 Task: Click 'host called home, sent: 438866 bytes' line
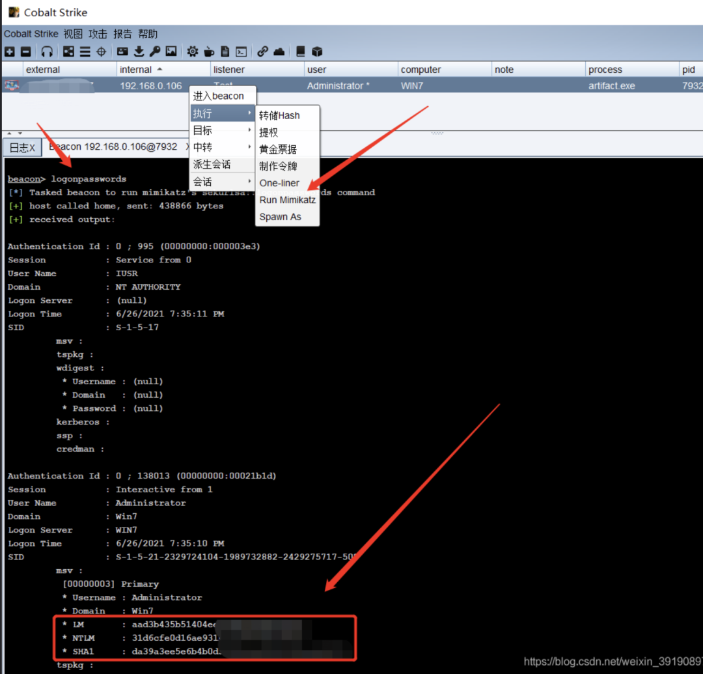[x=116, y=206]
